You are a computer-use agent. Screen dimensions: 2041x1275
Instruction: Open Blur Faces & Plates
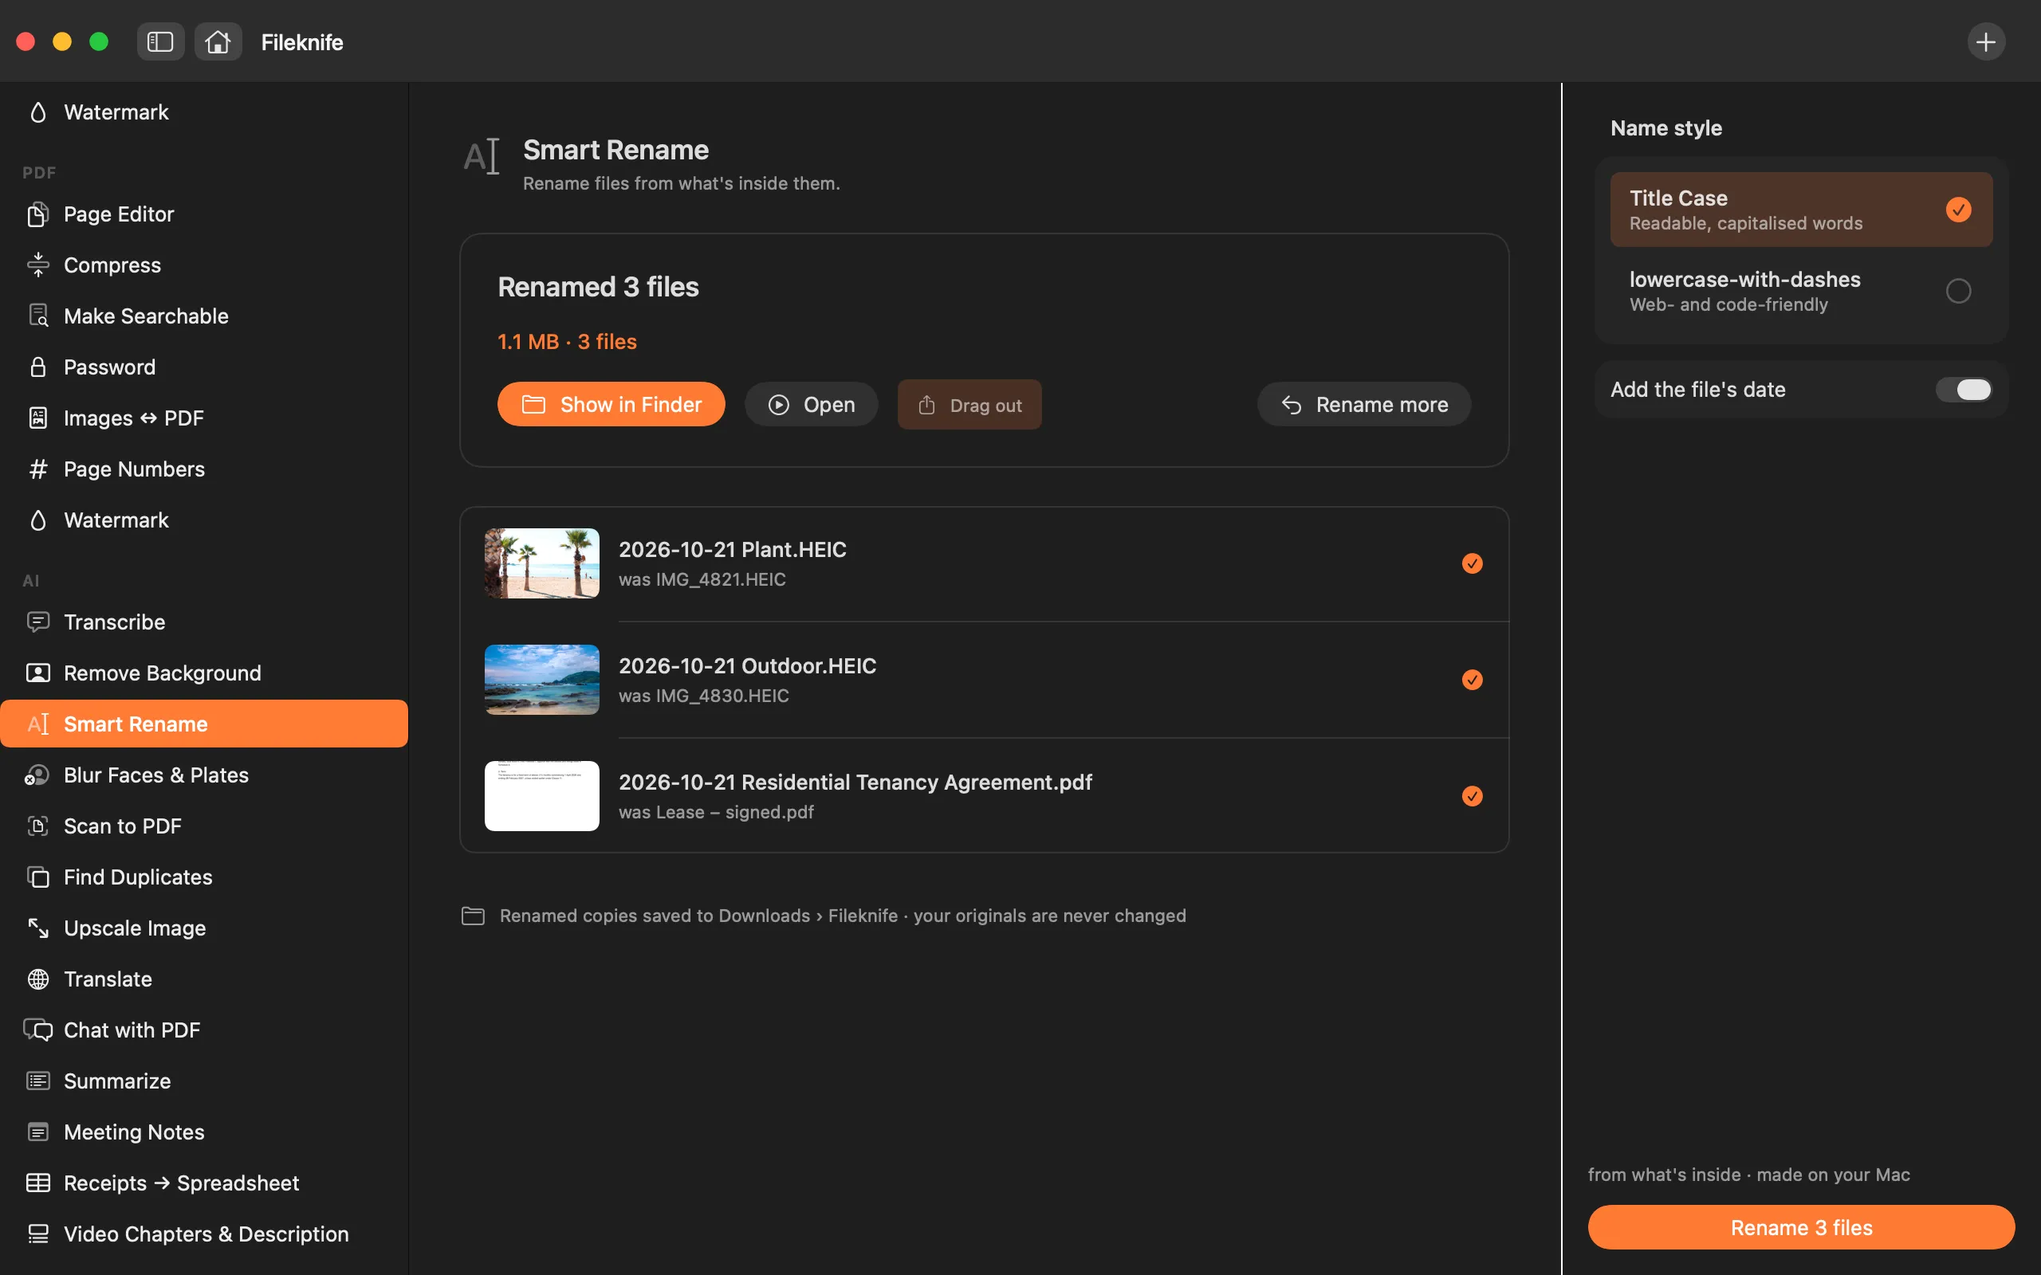(x=204, y=775)
